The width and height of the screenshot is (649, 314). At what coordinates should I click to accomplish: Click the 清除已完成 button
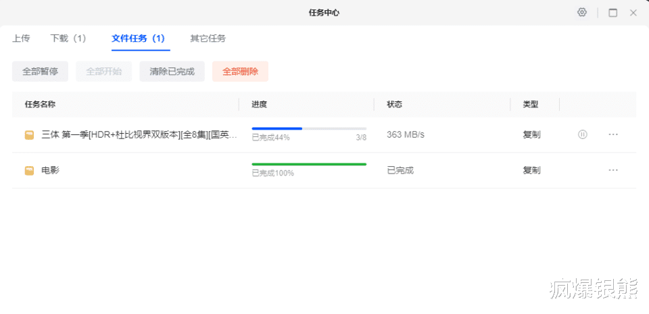(172, 72)
